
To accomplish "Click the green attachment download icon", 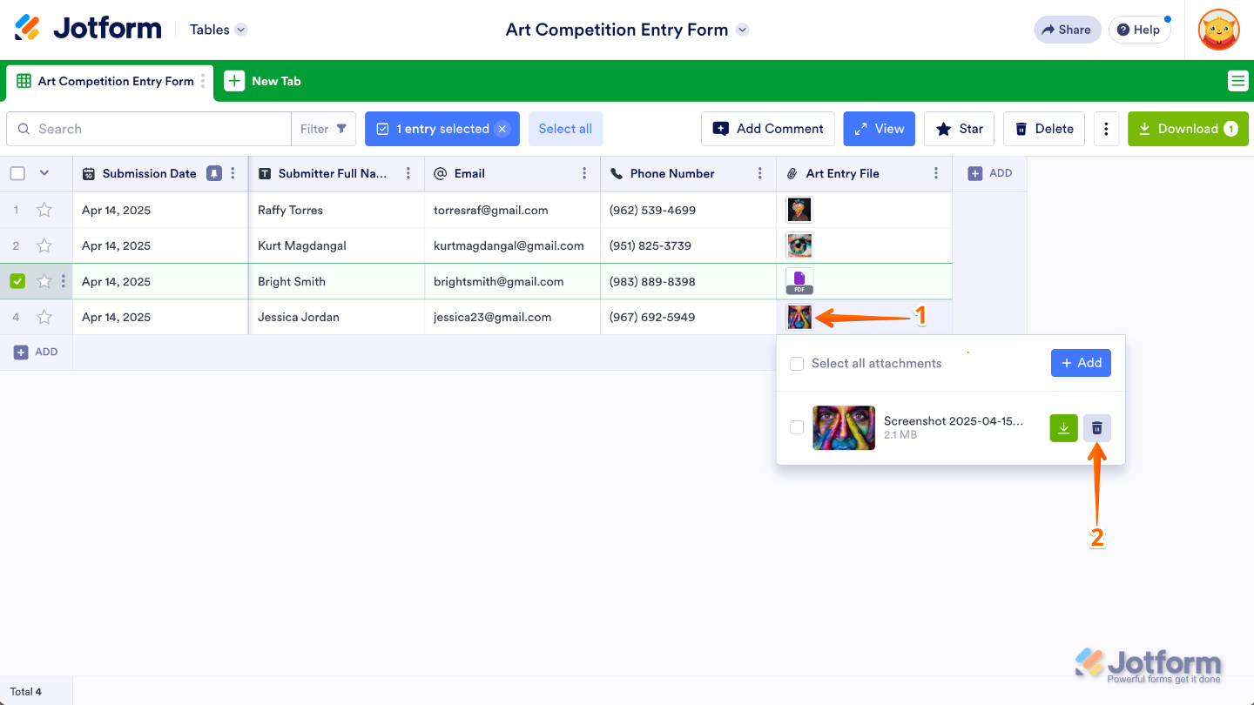I will pos(1063,428).
